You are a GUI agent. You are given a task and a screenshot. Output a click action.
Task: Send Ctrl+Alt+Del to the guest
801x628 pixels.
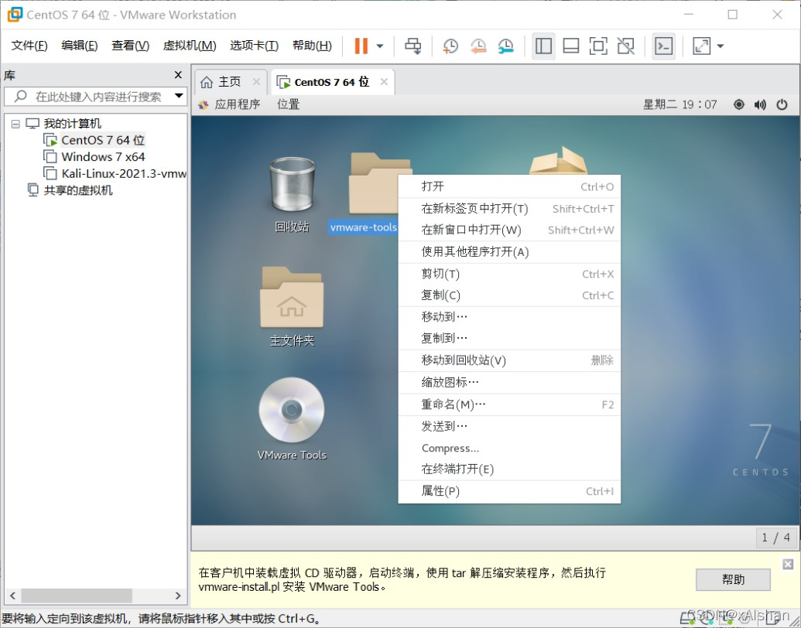(x=413, y=46)
